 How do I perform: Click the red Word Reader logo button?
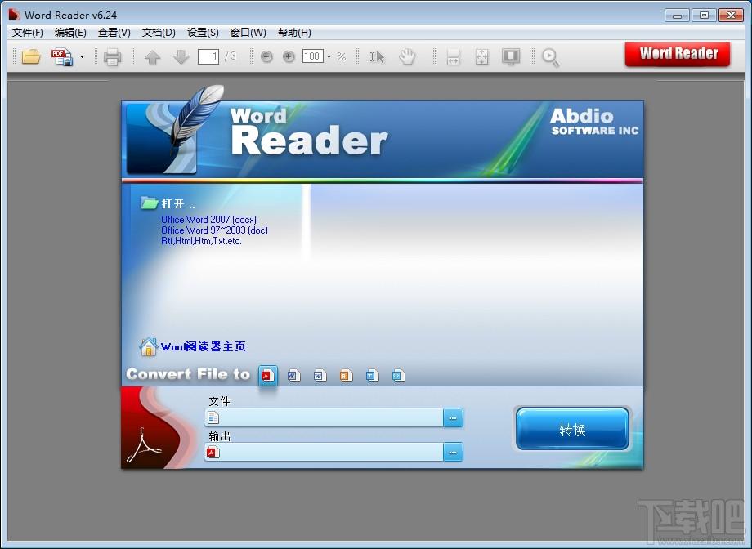(x=678, y=54)
